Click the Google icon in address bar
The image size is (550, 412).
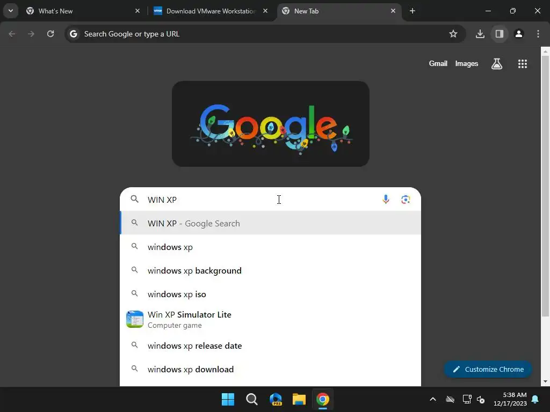click(73, 34)
